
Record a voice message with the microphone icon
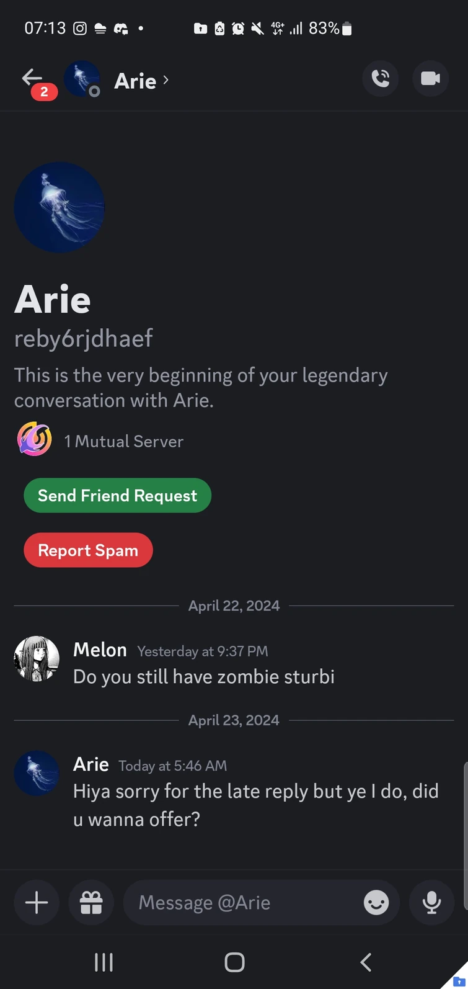431,902
